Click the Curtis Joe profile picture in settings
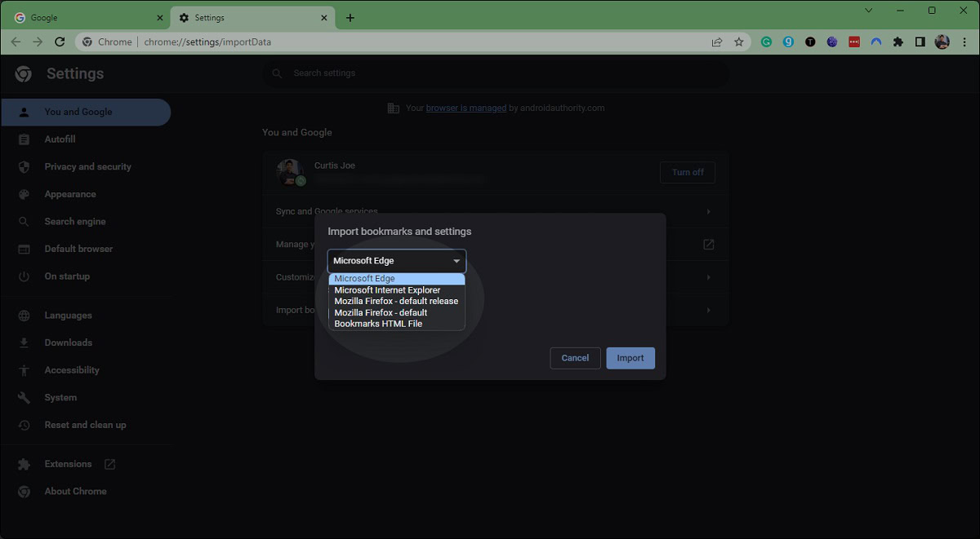The height and width of the screenshot is (539, 980). click(x=290, y=172)
